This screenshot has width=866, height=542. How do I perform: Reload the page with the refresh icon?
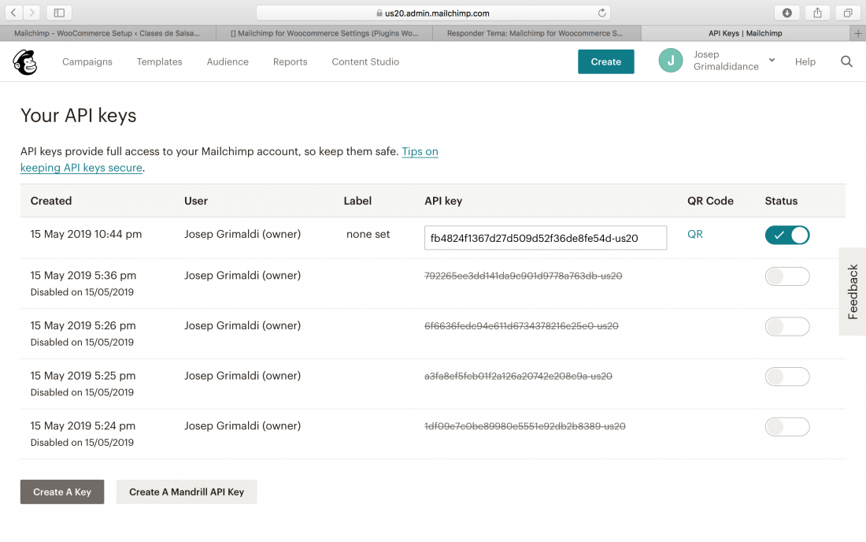[601, 13]
